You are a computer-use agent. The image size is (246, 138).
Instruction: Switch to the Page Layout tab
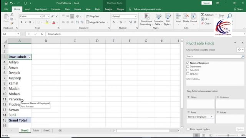point(41,9)
